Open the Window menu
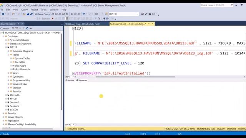This screenshot has height=138, width=246. point(54,10)
